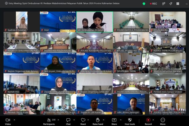The width and height of the screenshot is (189, 126).
Task: Expand the Raise hand options arrow
Action: coord(104,120)
